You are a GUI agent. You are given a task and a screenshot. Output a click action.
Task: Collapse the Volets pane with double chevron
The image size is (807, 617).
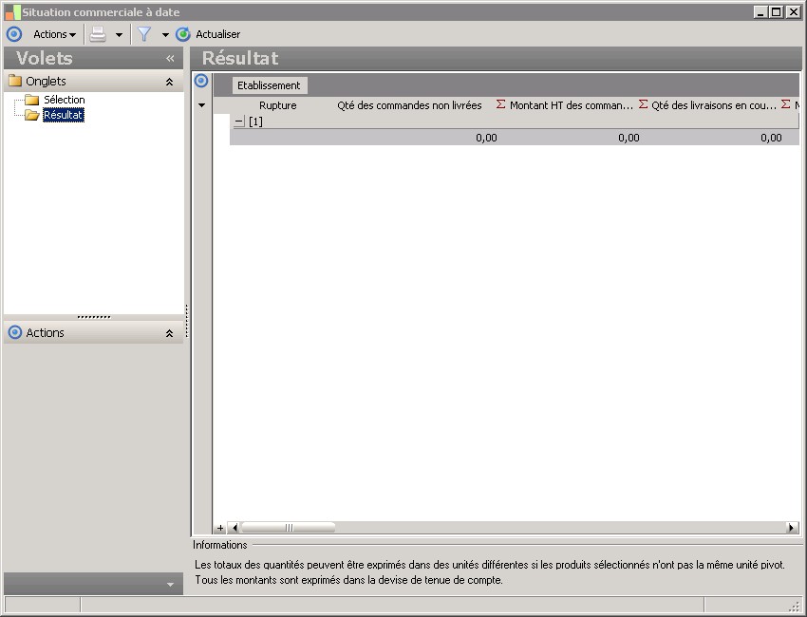[x=170, y=59]
